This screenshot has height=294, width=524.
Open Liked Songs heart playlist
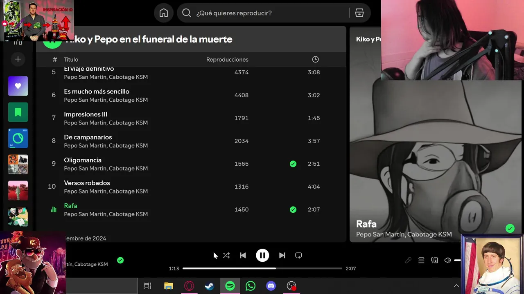pos(18,86)
